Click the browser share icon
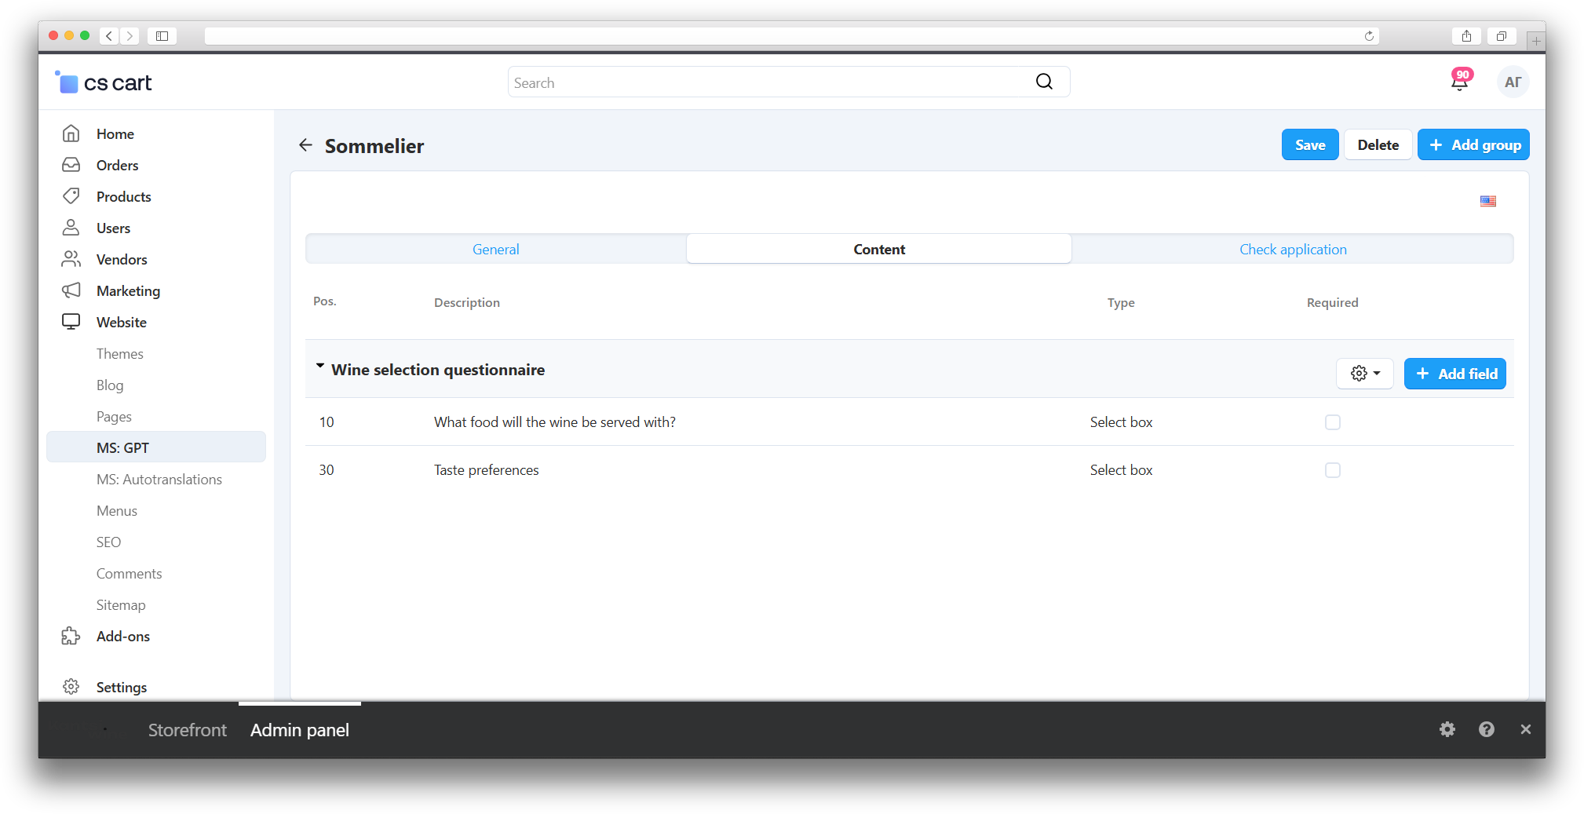Screen dimensions: 1584x814 [x=1466, y=36]
